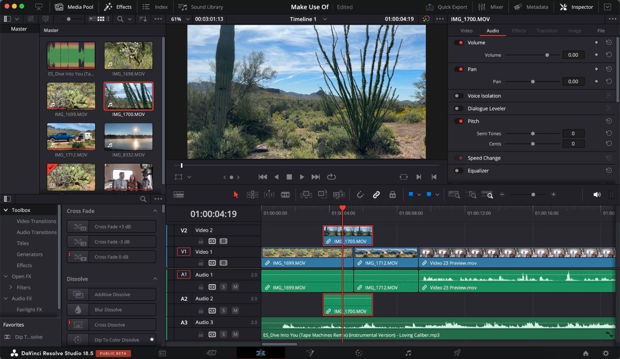Switch to the Video tab in Inspector
The image size is (620, 359).
[x=466, y=30]
